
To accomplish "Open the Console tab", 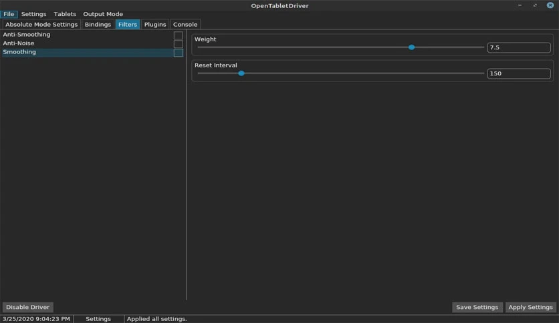I will pyautogui.click(x=185, y=24).
